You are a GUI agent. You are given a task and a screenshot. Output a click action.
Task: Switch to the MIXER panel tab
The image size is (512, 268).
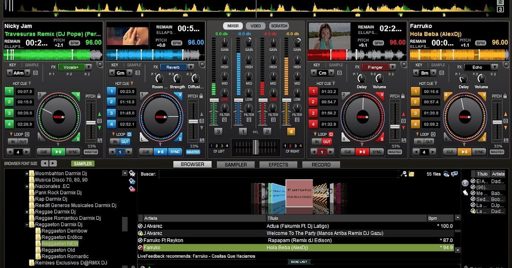click(233, 26)
